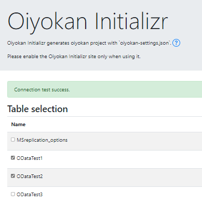Click the Name column header
Image resolution: width=202 pixels, height=204 pixels.
(18, 125)
